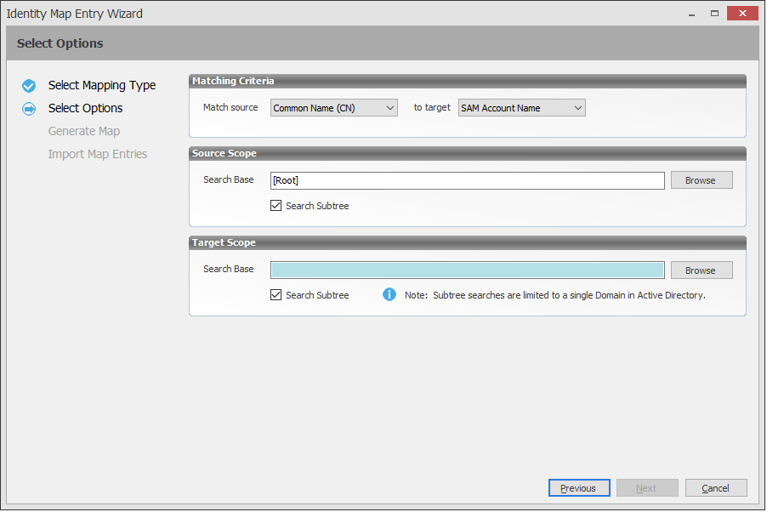Screen dimensions: 767x512
Task: Click the Source Scope [Root] search base field
Action: pos(467,180)
